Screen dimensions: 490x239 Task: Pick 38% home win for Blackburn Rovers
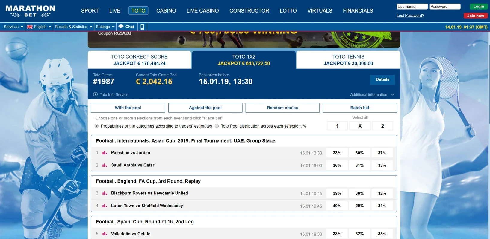tap(337, 194)
